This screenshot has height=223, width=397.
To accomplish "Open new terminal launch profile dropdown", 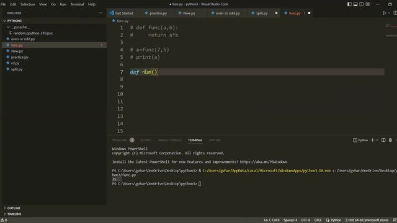I will tap(377, 140).
